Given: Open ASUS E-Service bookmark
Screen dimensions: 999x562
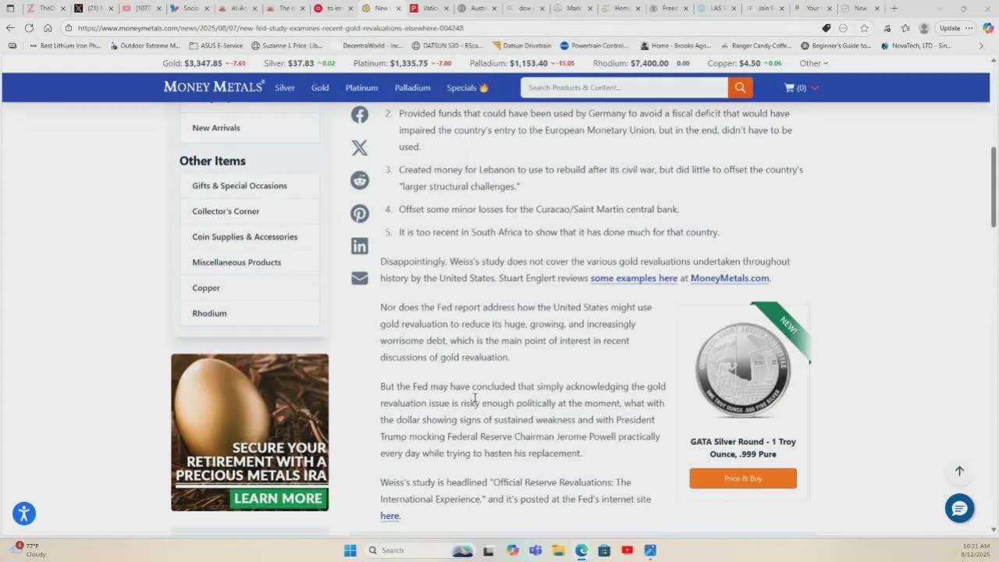Looking at the screenshot, I should [x=215, y=46].
